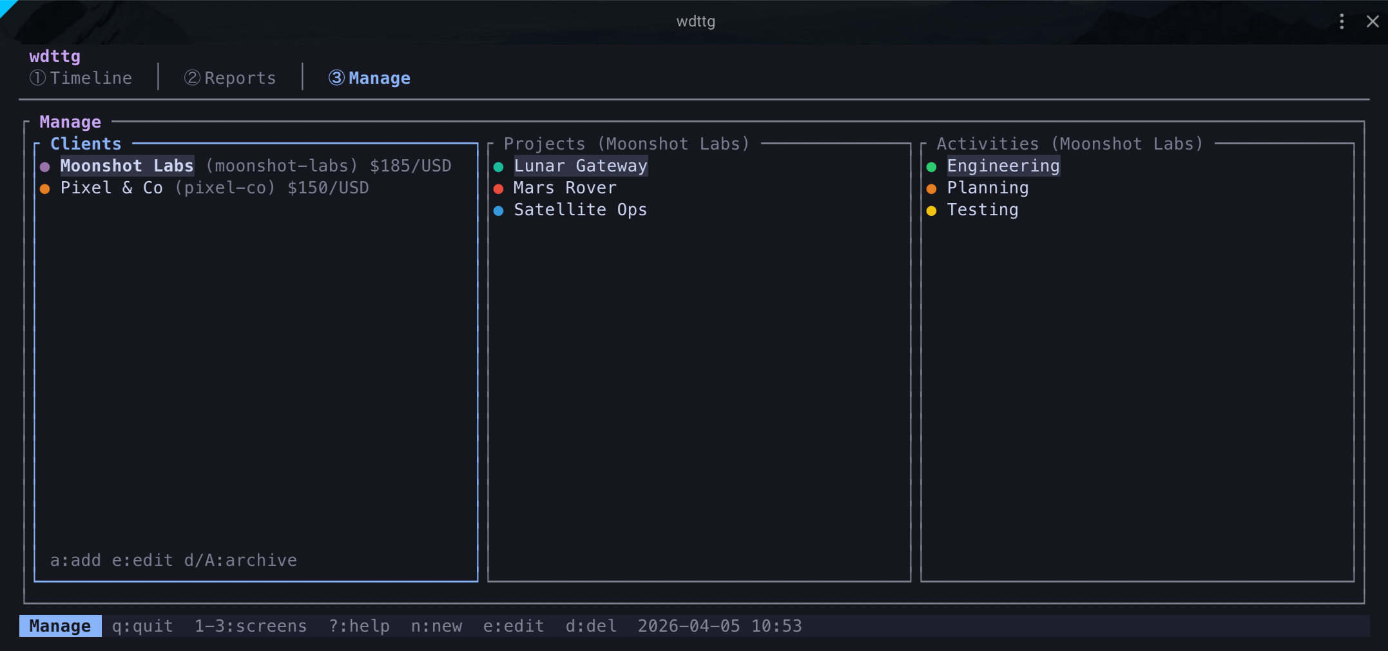This screenshot has height=651, width=1388.
Task: Select the Engineering activity
Action: click(1003, 166)
